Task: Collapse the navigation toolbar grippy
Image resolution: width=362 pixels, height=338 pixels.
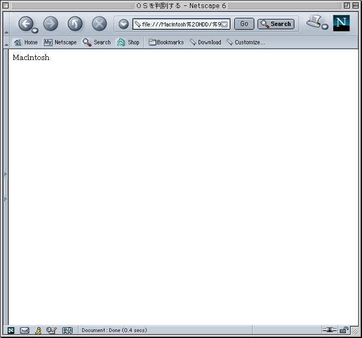Action: 6,24
